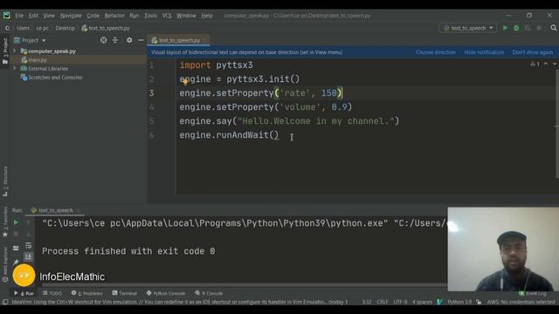
Task: Open Project panel gear settings
Action: 129,40
